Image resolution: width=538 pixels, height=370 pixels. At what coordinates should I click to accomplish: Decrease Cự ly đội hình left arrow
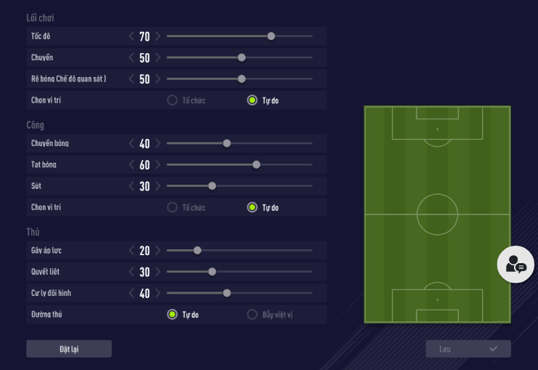132,294
